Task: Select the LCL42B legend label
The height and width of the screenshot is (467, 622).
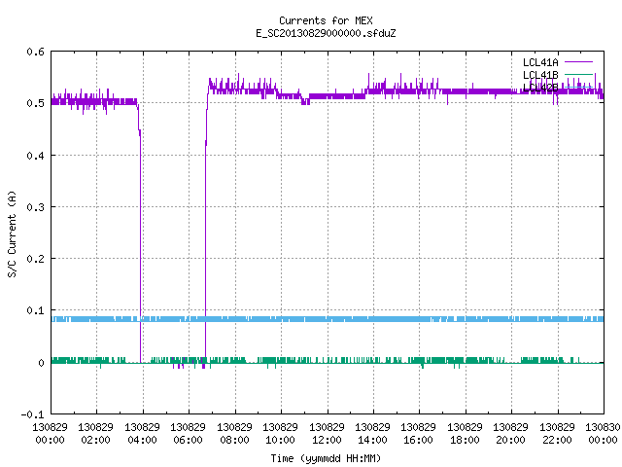Action: click(x=540, y=88)
